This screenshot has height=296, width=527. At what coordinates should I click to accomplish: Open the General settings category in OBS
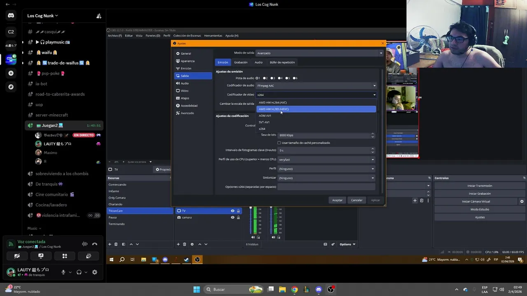(x=193, y=53)
